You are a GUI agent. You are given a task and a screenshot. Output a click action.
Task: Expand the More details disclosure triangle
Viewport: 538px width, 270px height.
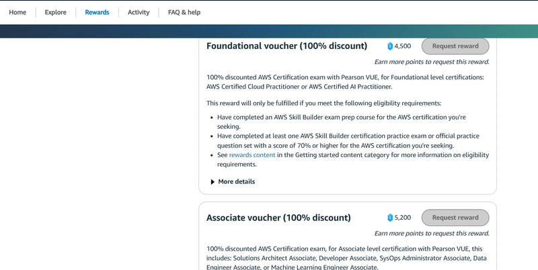pos(213,182)
